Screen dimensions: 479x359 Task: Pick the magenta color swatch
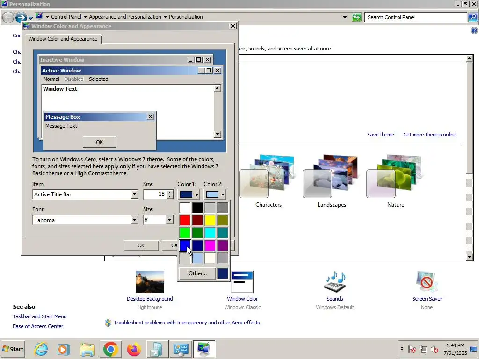coord(210,245)
